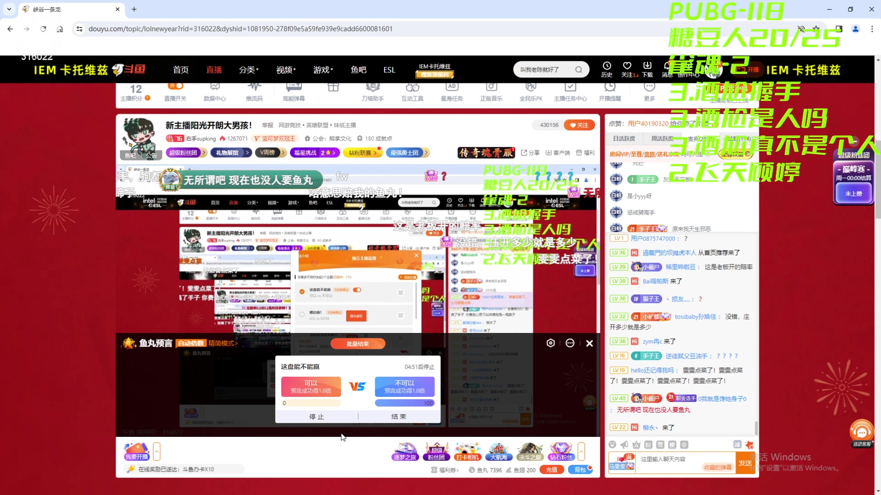Open the 全民乐PK icon
Screen dimensions: 881x495
531,92
